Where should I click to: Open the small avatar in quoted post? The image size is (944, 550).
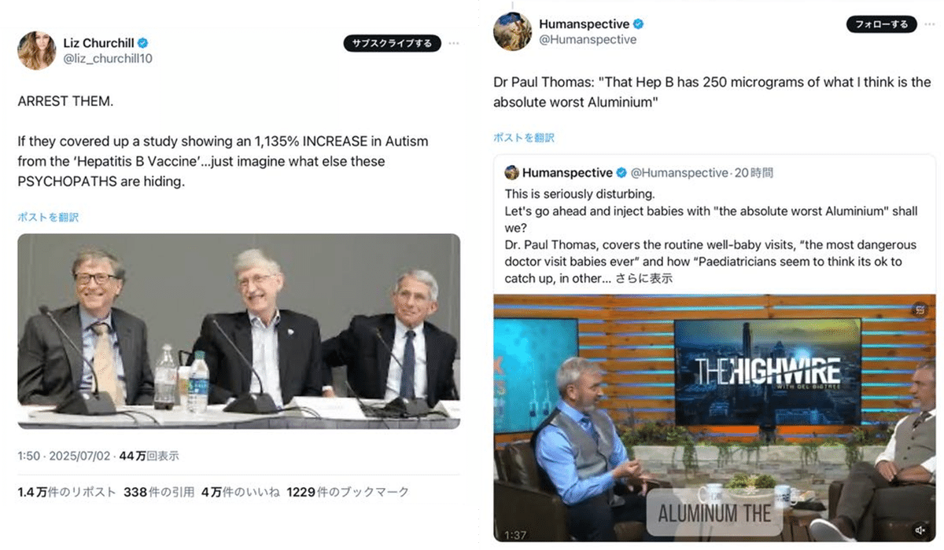(511, 173)
